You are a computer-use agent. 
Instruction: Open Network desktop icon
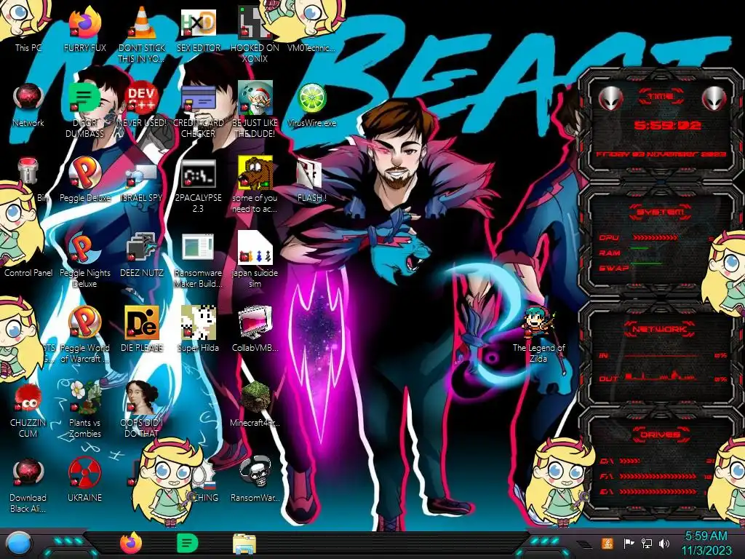28,105
